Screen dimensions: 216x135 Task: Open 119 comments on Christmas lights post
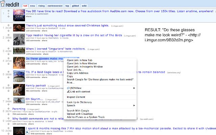tap(33, 31)
